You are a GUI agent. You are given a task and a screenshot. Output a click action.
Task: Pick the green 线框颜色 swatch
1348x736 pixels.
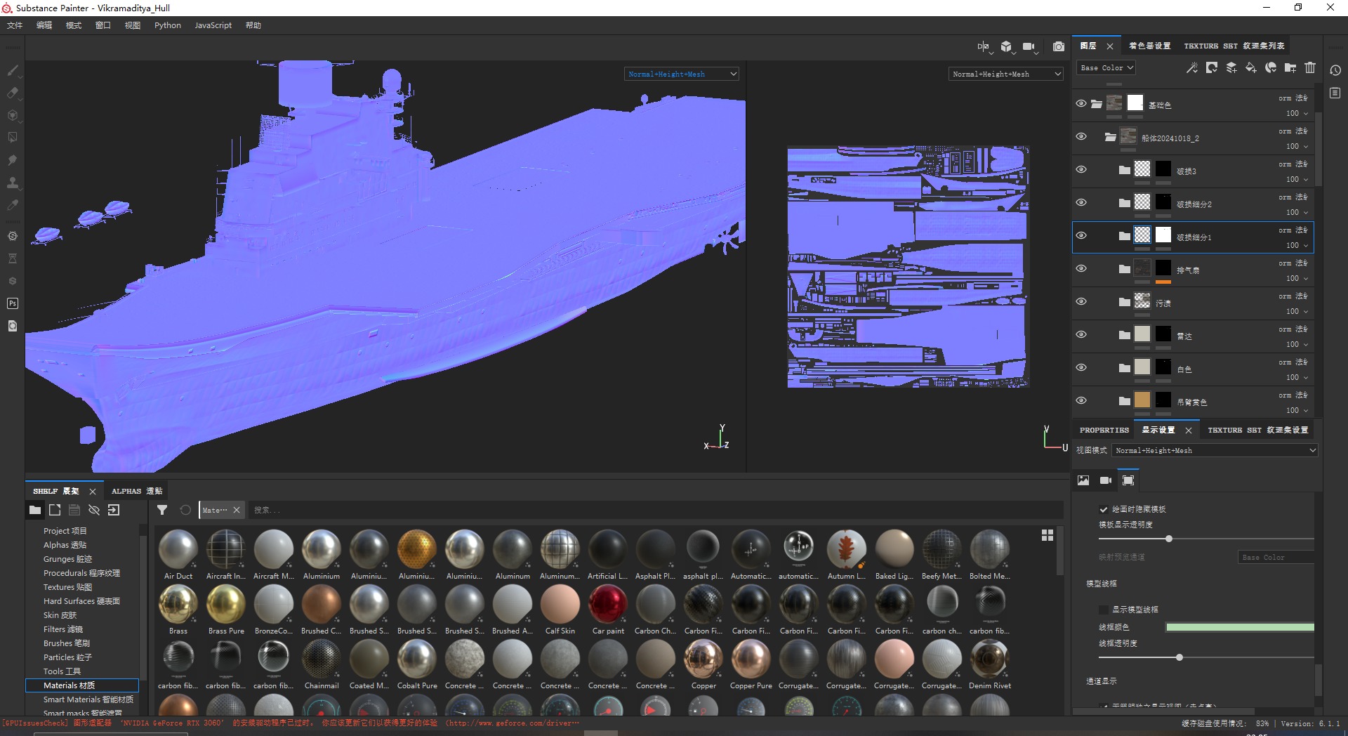pyautogui.click(x=1240, y=627)
